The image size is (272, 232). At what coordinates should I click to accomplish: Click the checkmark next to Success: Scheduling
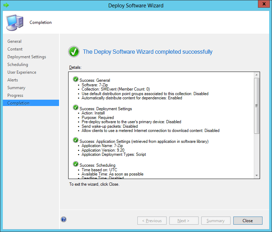pyautogui.click(x=76, y=165)
